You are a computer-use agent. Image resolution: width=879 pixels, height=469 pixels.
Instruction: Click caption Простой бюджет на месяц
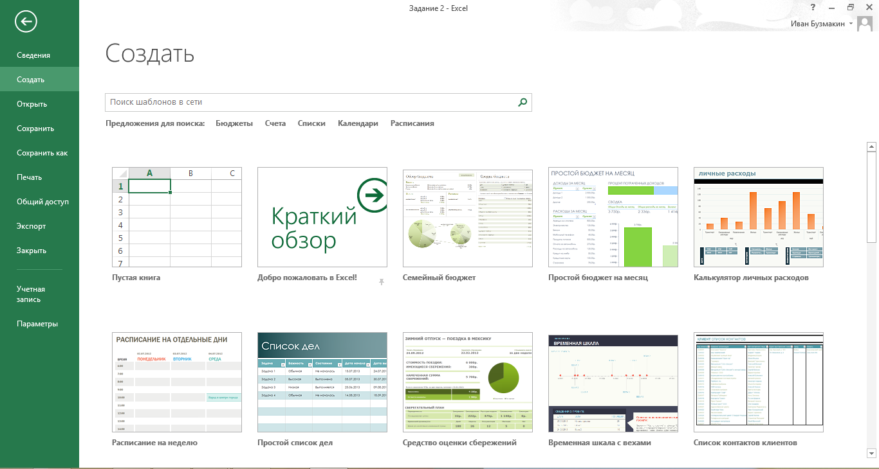coord(598,278)
